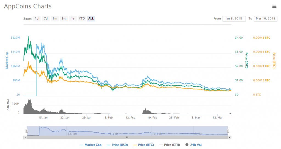Edit the From date field
This screenshot has width=281, height=149.
(x=234, y=19)
